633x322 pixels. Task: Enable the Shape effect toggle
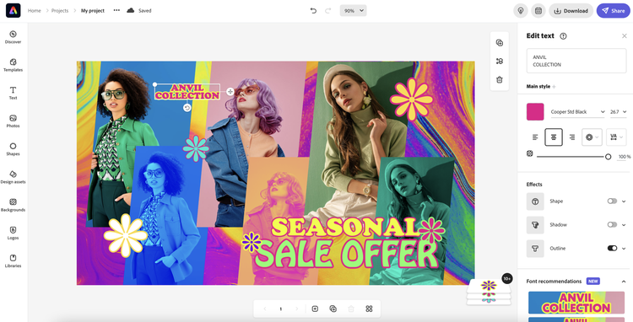612,201
